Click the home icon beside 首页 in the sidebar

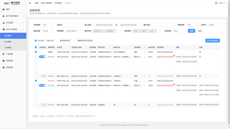tap(3, 9)
